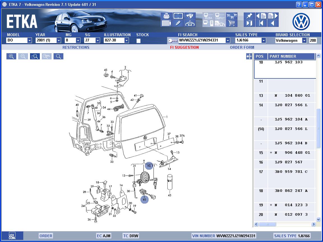Click the single shopping cart icon
This screenshot has height=242, width=323.
point(232,23)
